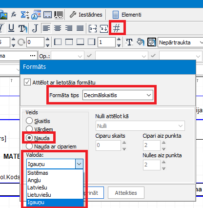Toggle Attēlot ar lietotāja formātu checkbox
203x208 pixels.
[27, 82]
